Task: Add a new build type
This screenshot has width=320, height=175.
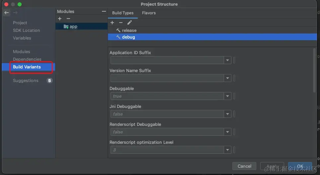Action: [112, 23]
